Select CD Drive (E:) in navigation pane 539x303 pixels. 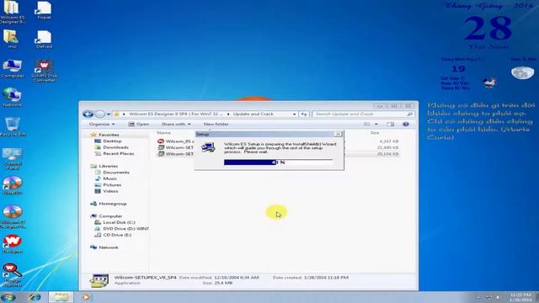pos(117,235)
